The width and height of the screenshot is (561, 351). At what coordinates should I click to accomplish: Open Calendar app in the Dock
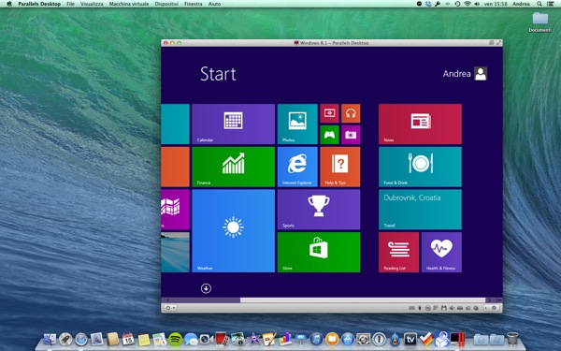(x=128, y=339)
